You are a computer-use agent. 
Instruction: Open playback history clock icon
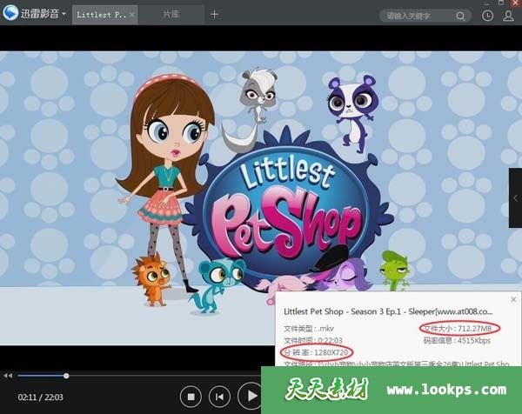[487, 16]
